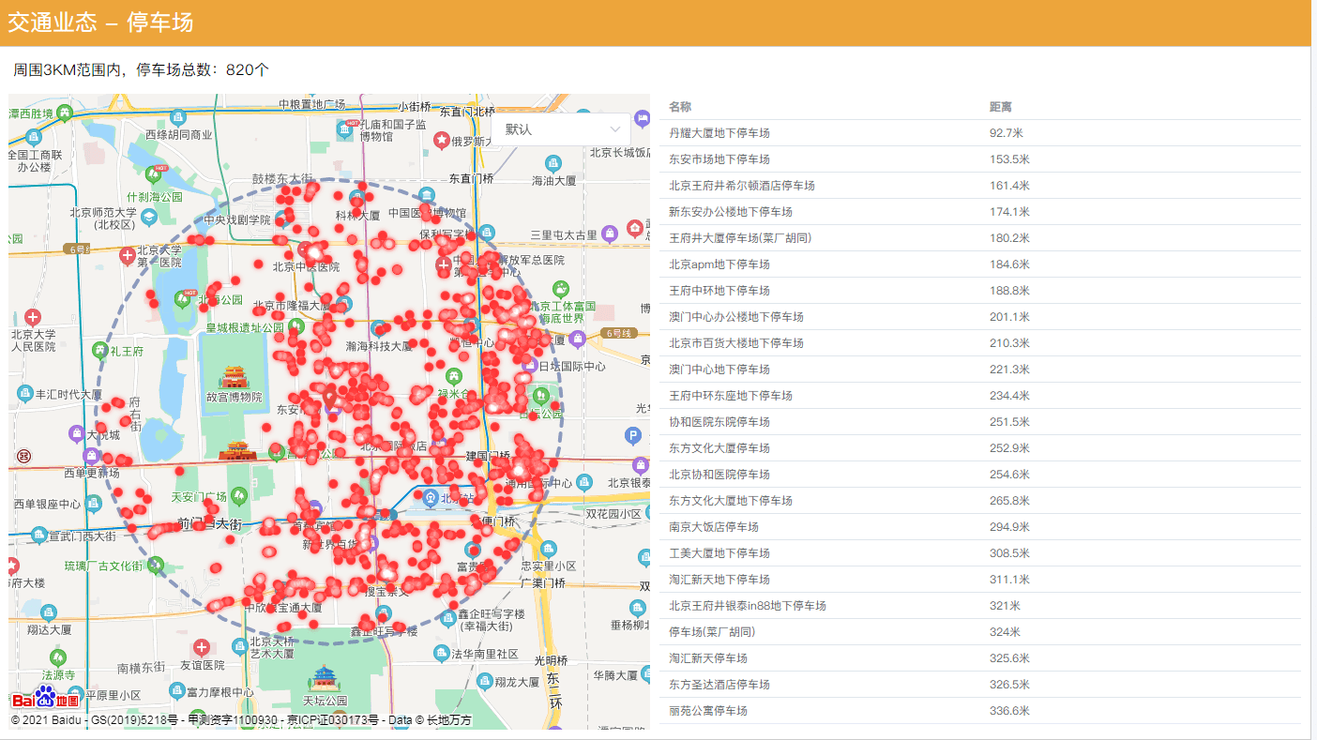
Task: Click the 大悦城 shopping bag icon
Action: pos(76,433)
